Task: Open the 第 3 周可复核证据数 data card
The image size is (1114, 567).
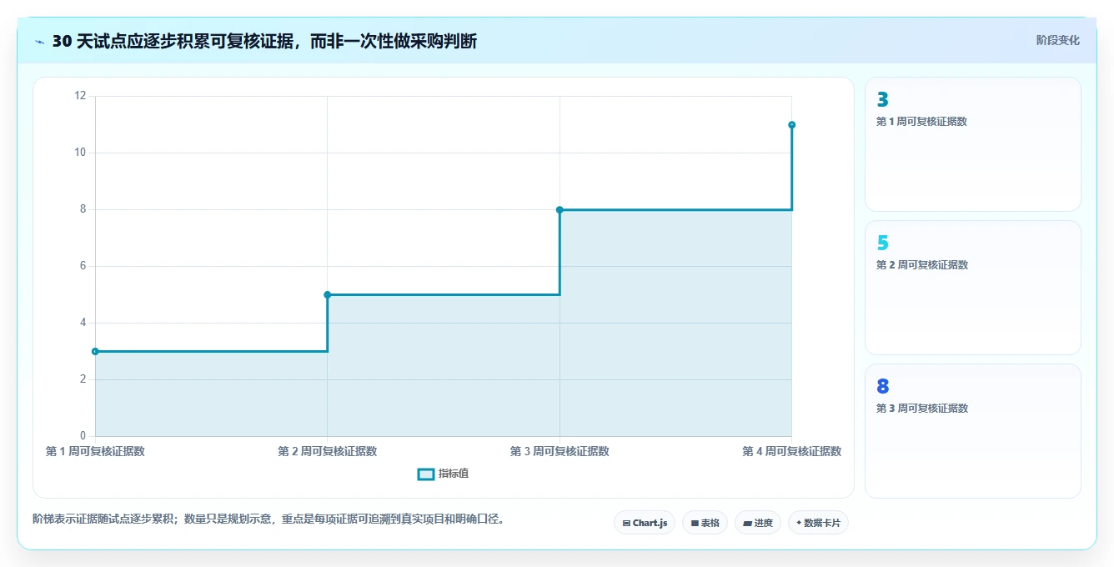Action: coord(973,431)
